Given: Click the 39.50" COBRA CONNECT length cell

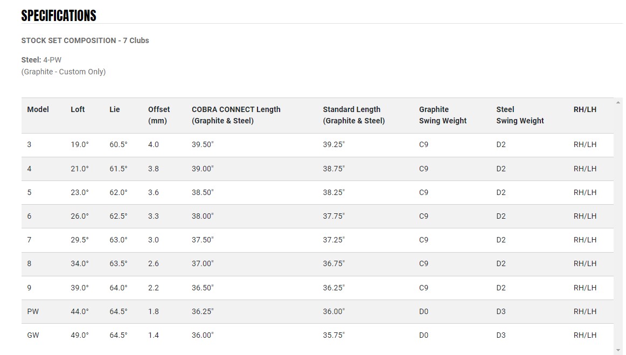Looking at the screenshot, I should point(203,145).
